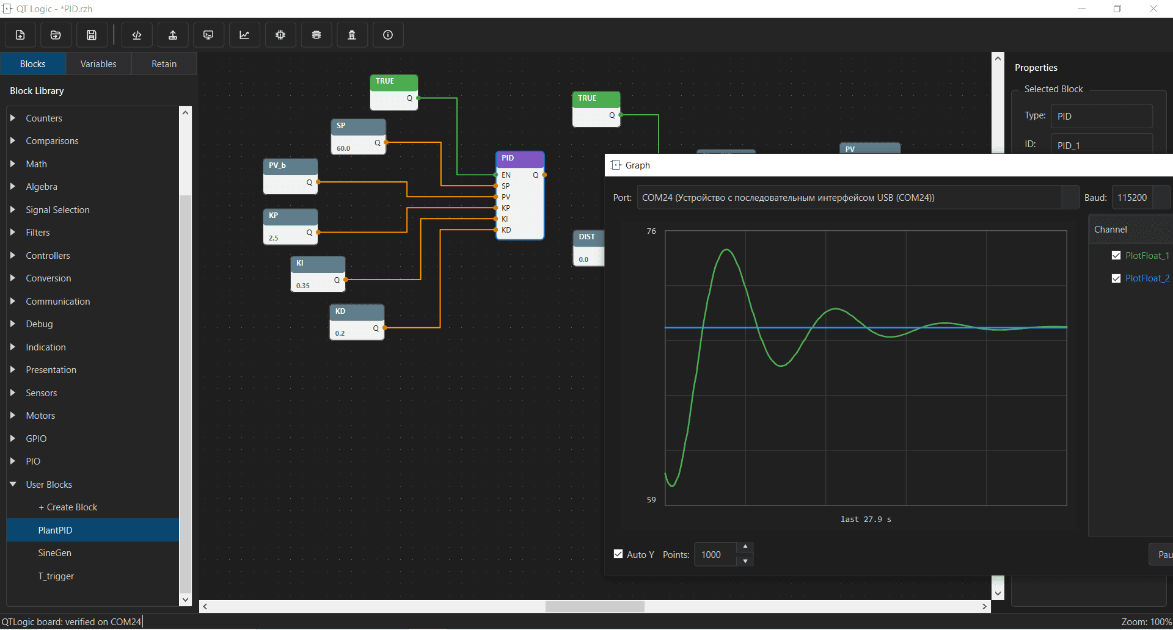Screen dimensions: 1173x630
Task: Open an existing project file
Action: (x=56, y=35)
